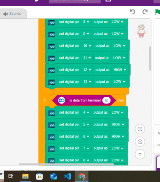Open the pin number dropdown showing 7
This screenshot has height=182, width=160.
[86, 148]
